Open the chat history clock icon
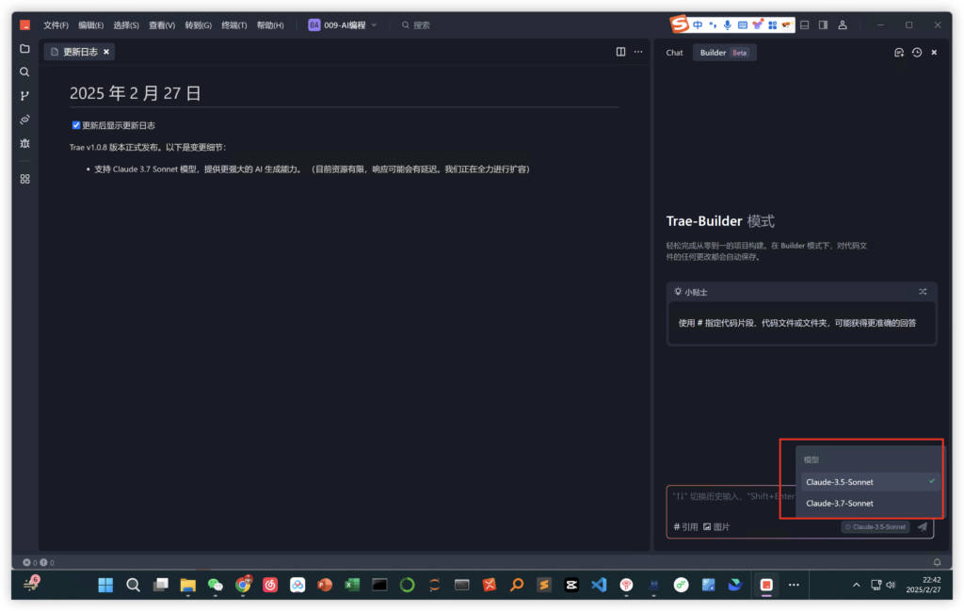The width and height of the screenshot is (964, 611). (917, 52)
